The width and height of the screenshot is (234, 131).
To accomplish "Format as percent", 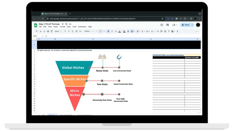I will tap(69, 31).
